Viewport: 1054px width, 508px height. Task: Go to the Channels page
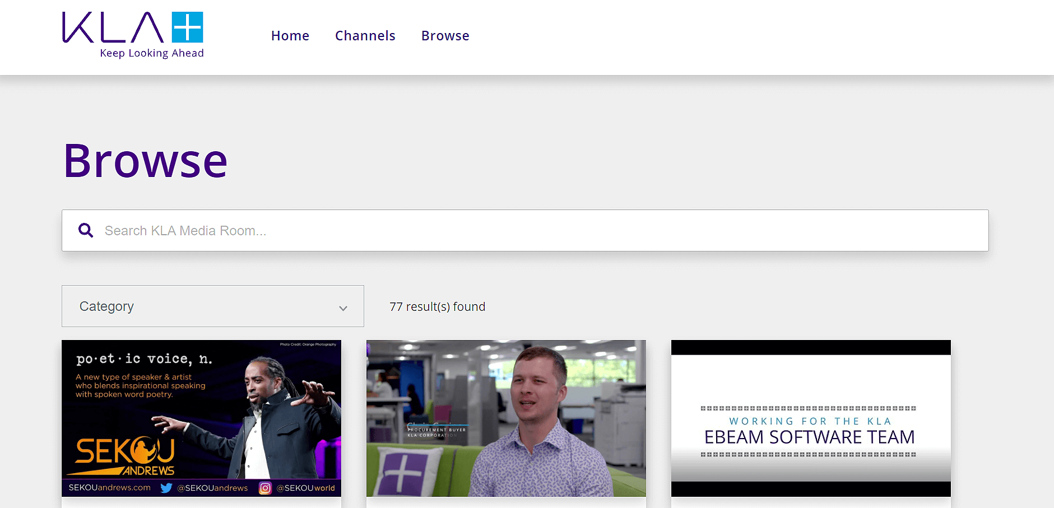365,36
